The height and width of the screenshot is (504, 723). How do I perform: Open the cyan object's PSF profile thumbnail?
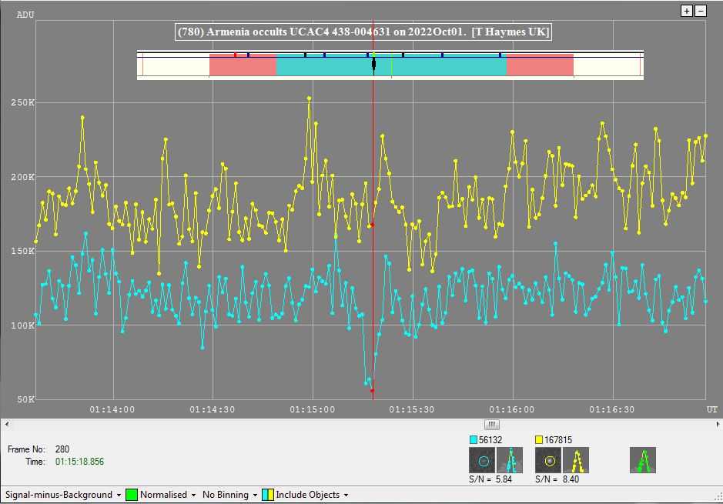(x=509, y=461)
